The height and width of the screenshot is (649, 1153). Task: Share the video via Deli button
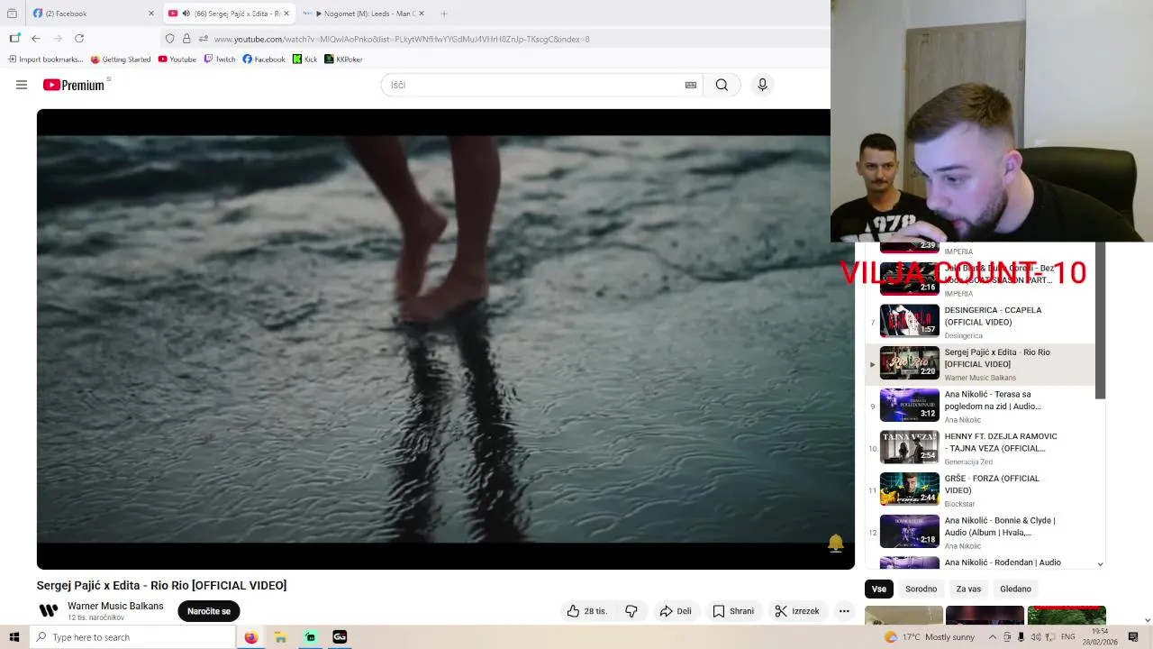tap(676, 611)
